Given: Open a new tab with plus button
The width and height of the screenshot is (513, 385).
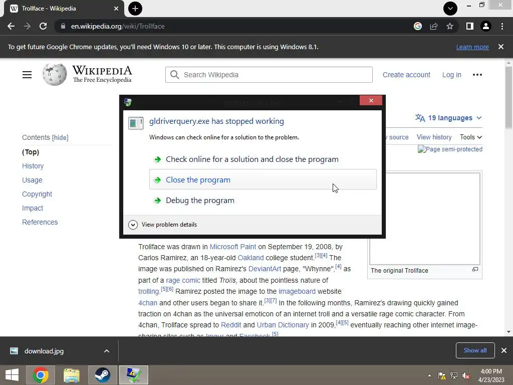Looking at the screenshot, I should [135, 9].
